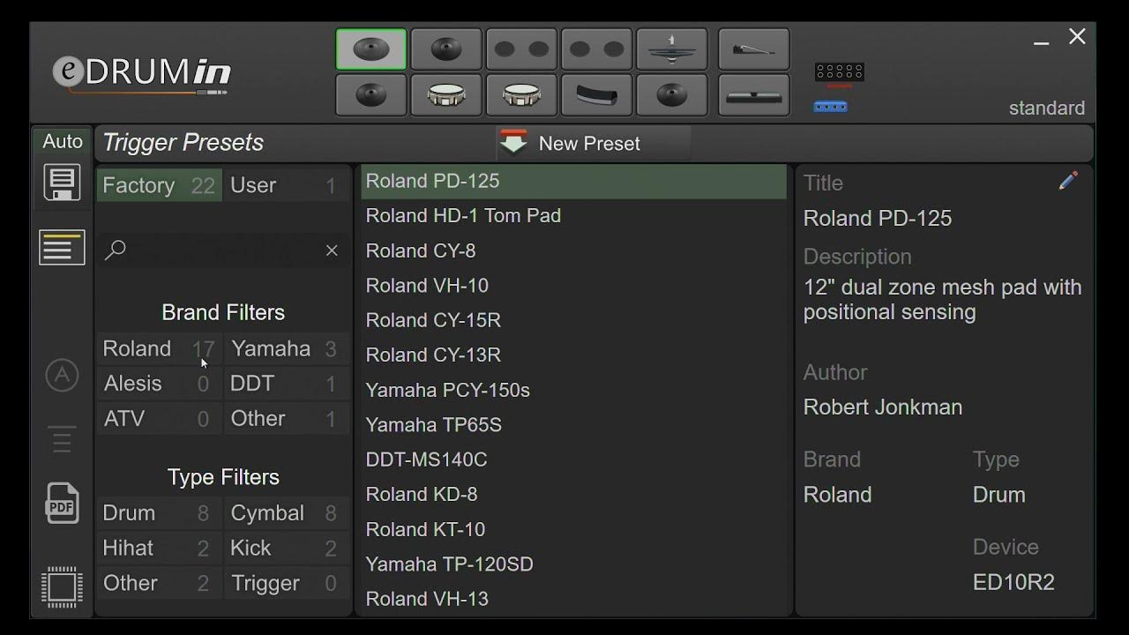This screenshot has width=1129, height=635.
Task: Switch to the User presets tab
Action: point(287,185)
